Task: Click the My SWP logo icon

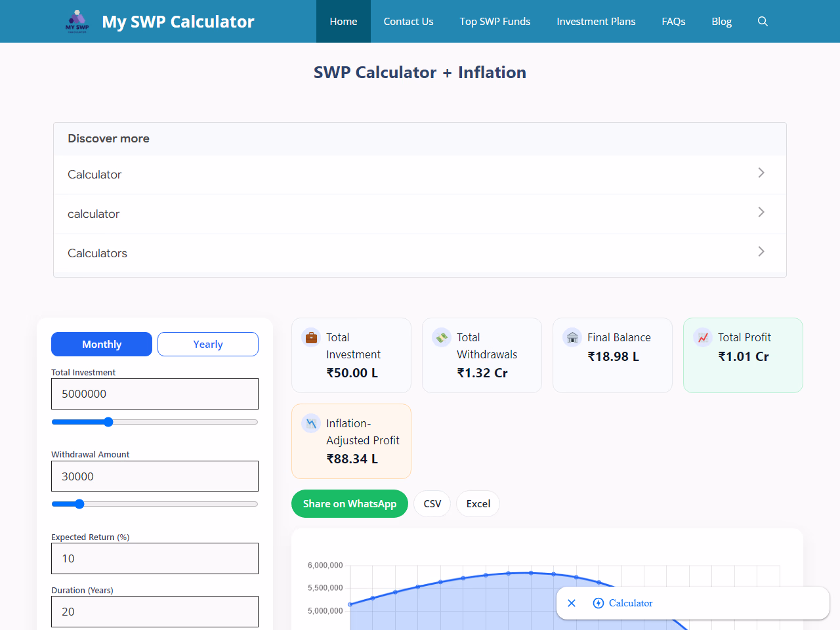Action: (77, 21)
